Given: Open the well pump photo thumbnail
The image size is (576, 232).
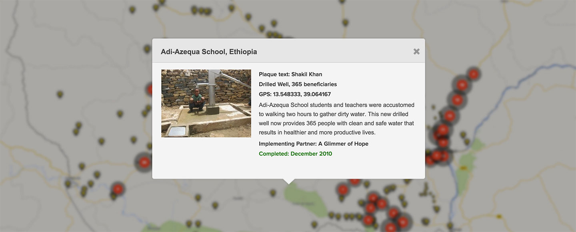Looking at the screenshot, I should [x=206, y=103].
